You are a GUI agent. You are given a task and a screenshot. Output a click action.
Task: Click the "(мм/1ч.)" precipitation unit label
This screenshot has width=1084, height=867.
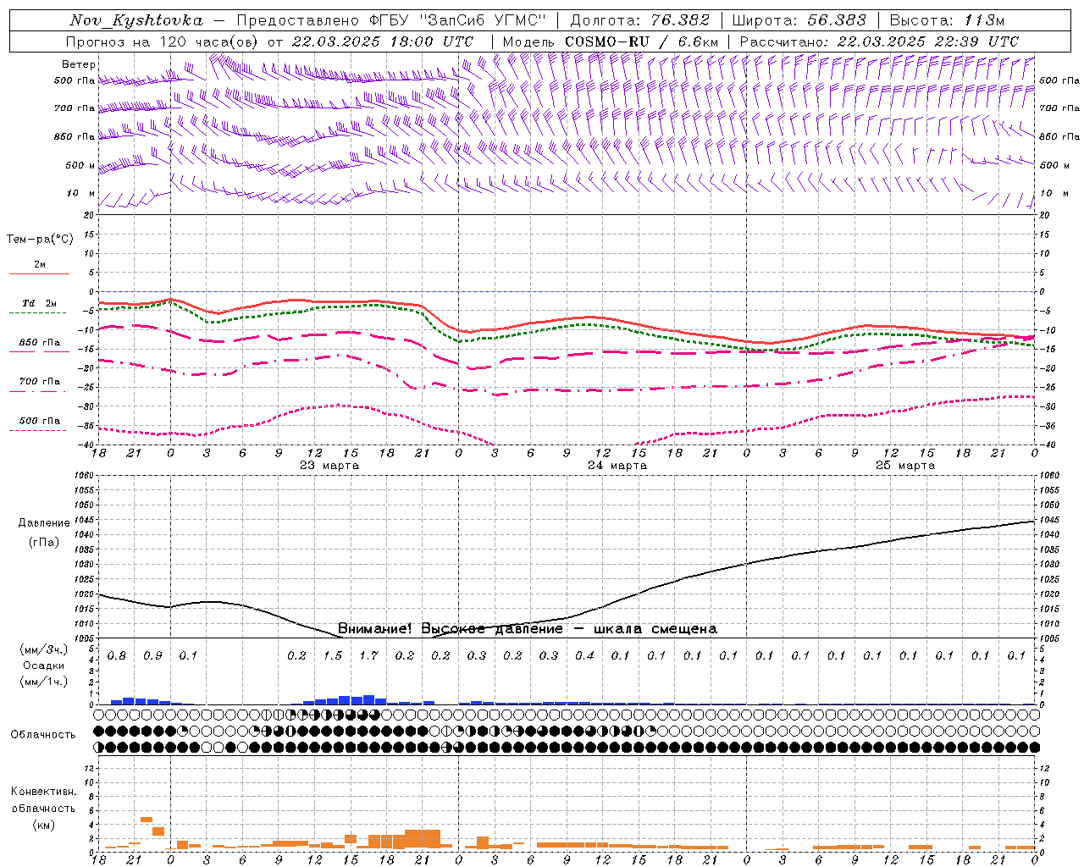pyautogui.click(x=44, y=681)
